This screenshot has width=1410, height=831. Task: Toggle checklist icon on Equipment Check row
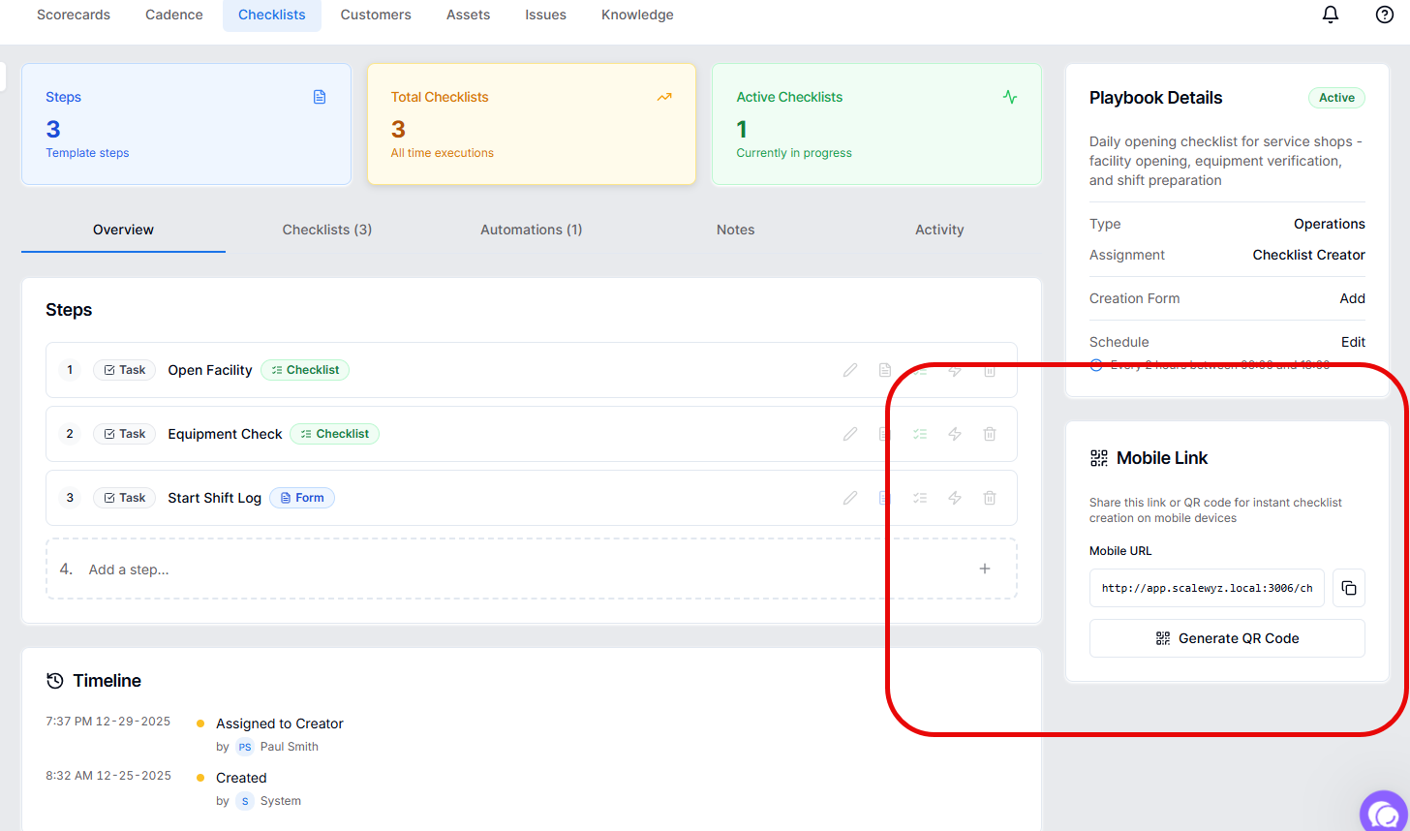[x=920, y=434]
